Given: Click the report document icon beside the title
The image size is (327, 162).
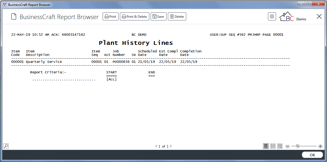Looking at the screenshot, I should pos(14,17).
